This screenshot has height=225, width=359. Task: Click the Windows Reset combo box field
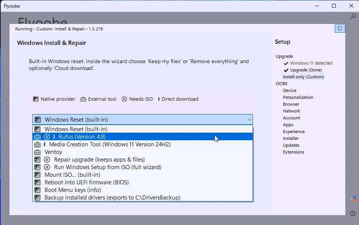point(142,119)
